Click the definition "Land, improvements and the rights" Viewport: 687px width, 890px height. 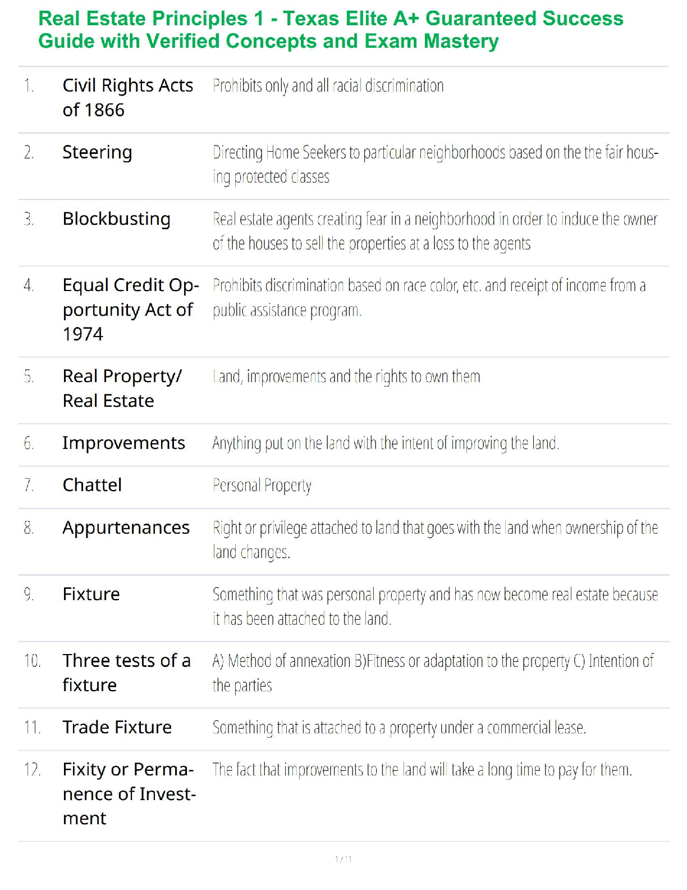coord(346,376)
